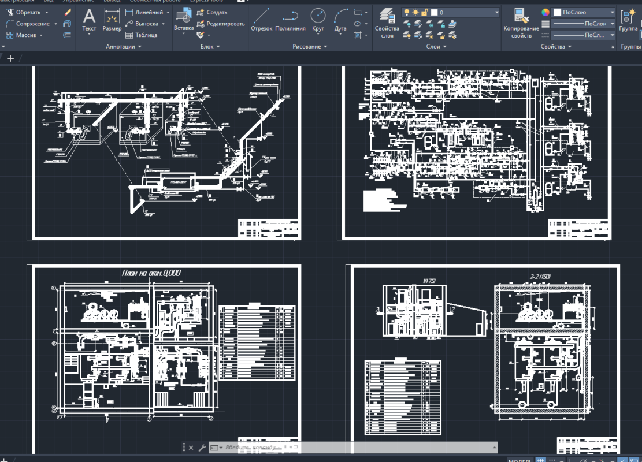The width and height of the screenshot is (642, 462).
Task: Click the drawing title План на отм.0,000
Action: [x=151, y=273]
